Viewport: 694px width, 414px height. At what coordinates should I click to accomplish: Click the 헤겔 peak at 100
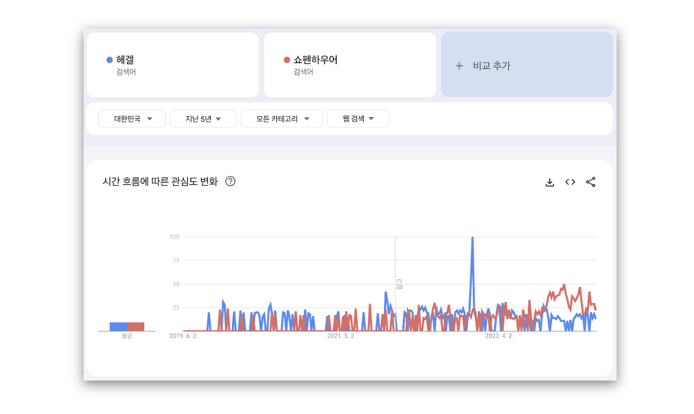[472, 238]
